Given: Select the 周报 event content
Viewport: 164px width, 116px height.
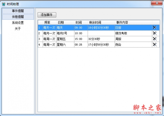Looking at the screenshot, I should [x=133, y=39].
